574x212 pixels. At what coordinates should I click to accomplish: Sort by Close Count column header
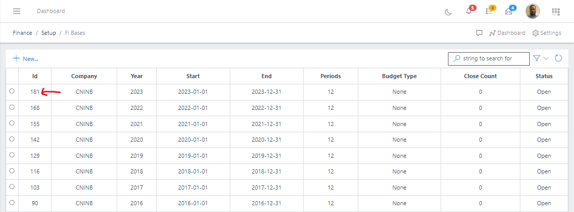point(480,76)
